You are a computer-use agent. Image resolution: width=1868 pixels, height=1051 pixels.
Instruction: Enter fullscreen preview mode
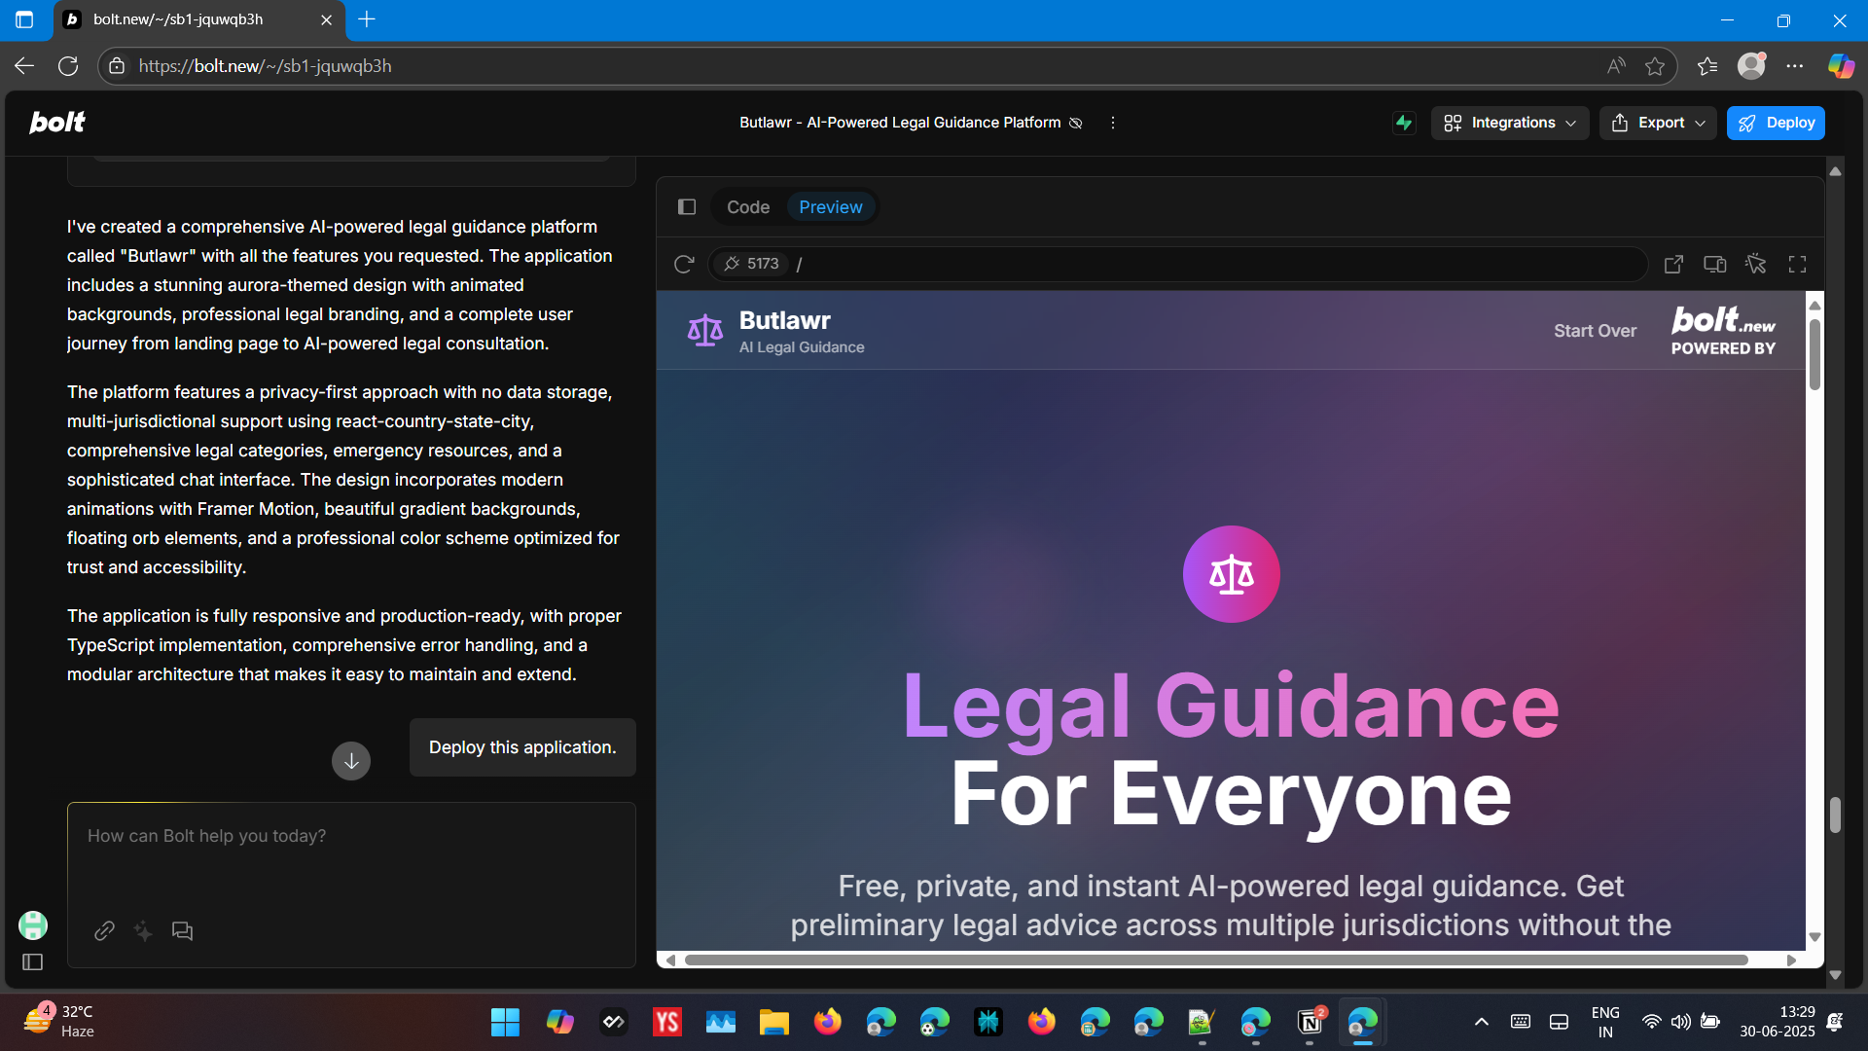1797,264
